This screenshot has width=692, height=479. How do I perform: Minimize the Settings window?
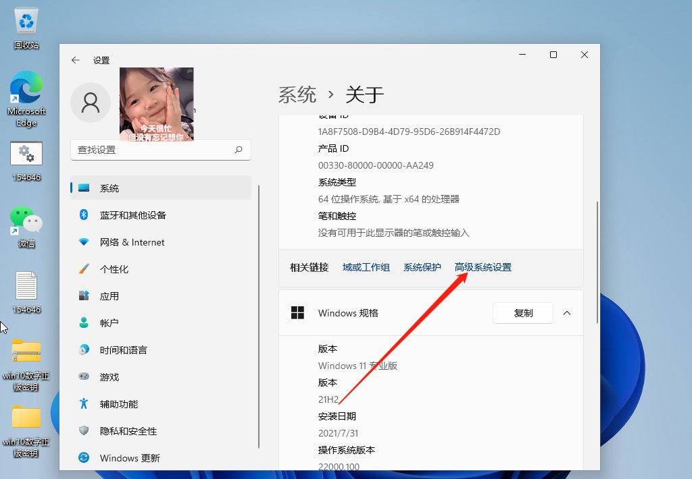tap(522, 55)
